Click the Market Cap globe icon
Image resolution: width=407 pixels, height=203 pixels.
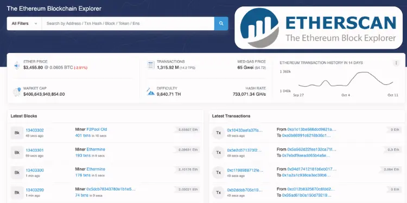coord(17,91)
